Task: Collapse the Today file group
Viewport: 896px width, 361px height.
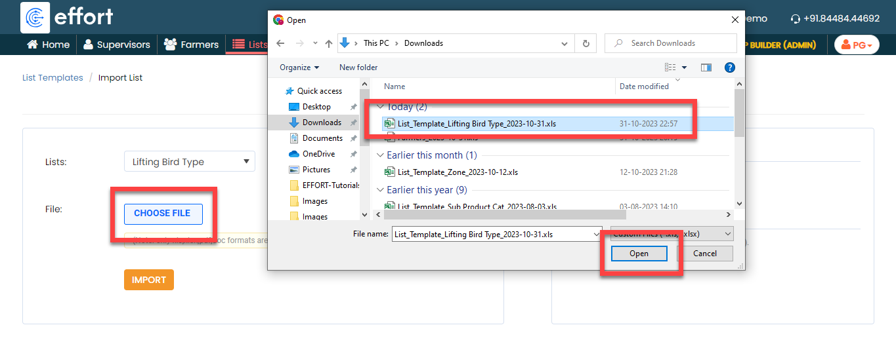Action: [x=381, y=107]
